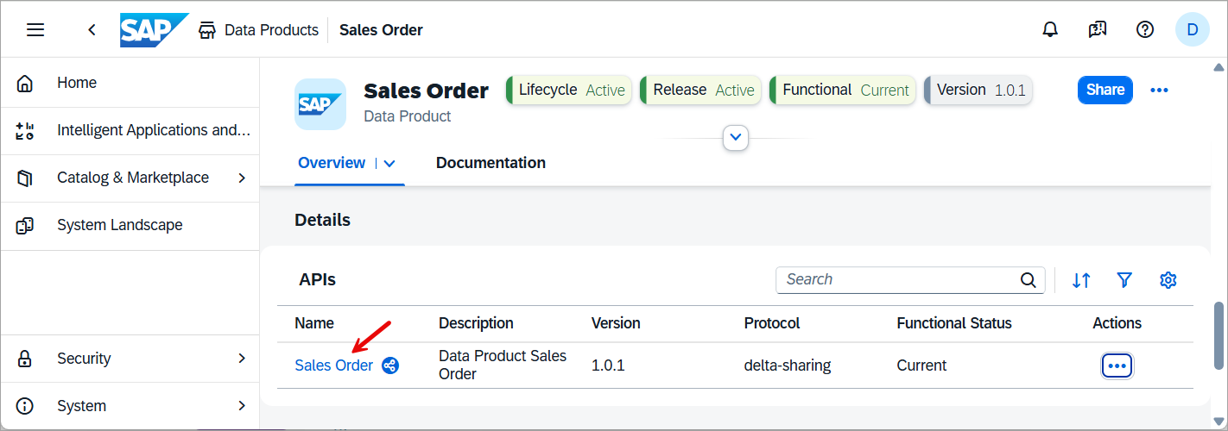Click the Home sidebar icon
Image resolution: width=1228 pixels, height=431 pixels.
pyautogui.click(x=25, y=83)
